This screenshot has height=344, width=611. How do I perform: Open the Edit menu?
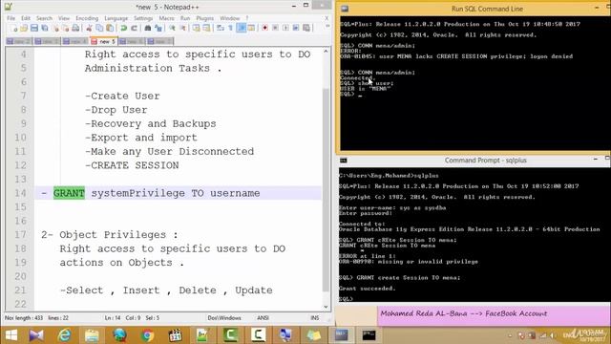(x=26, y=18)
